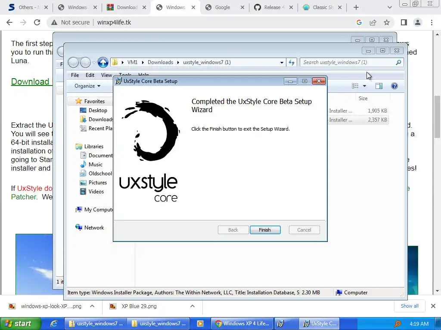
Task: Bookmark this page with star icon
Action: point(387,22)
